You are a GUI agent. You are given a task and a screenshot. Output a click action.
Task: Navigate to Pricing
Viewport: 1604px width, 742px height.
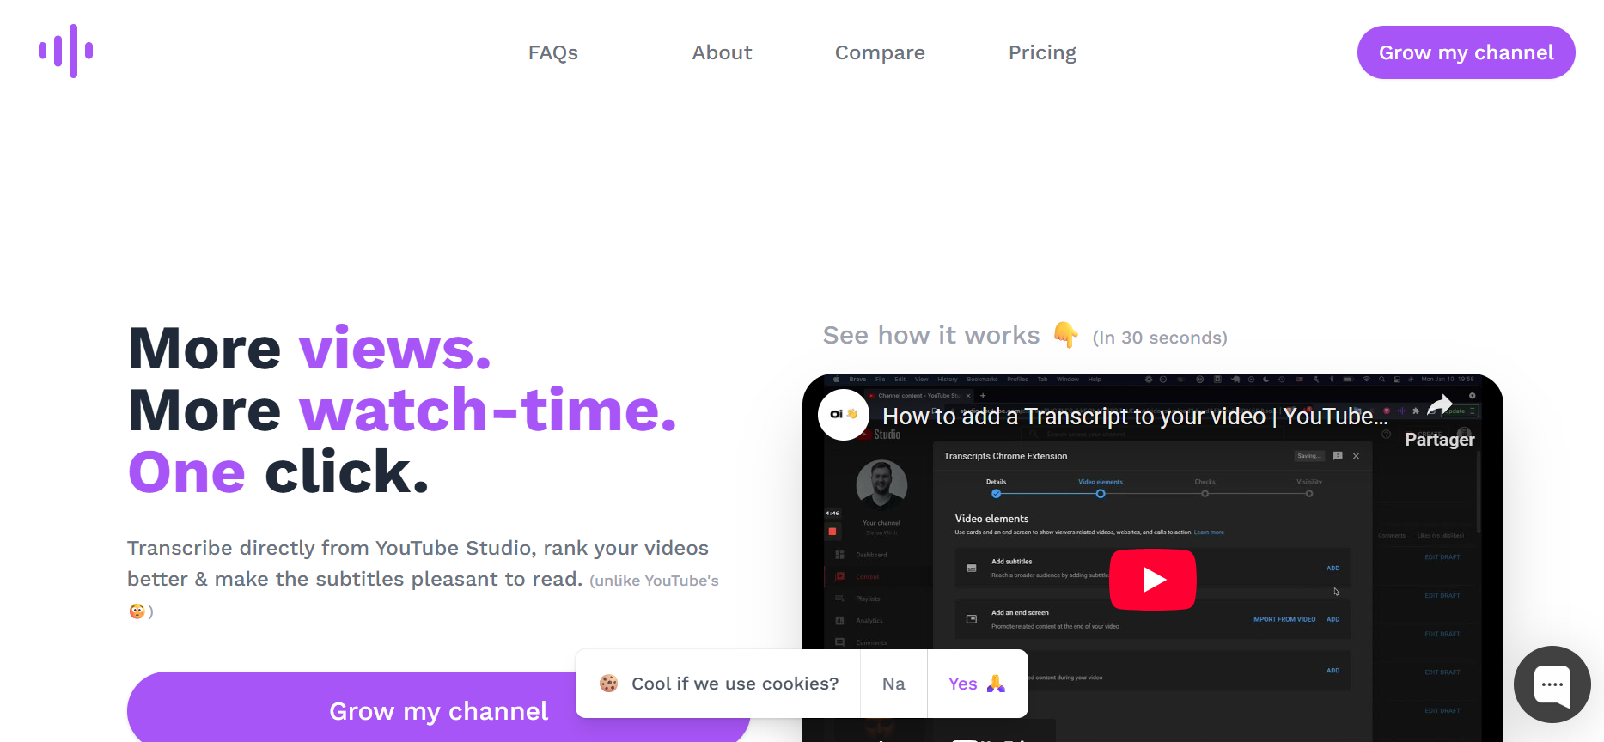pos(1042,52)
